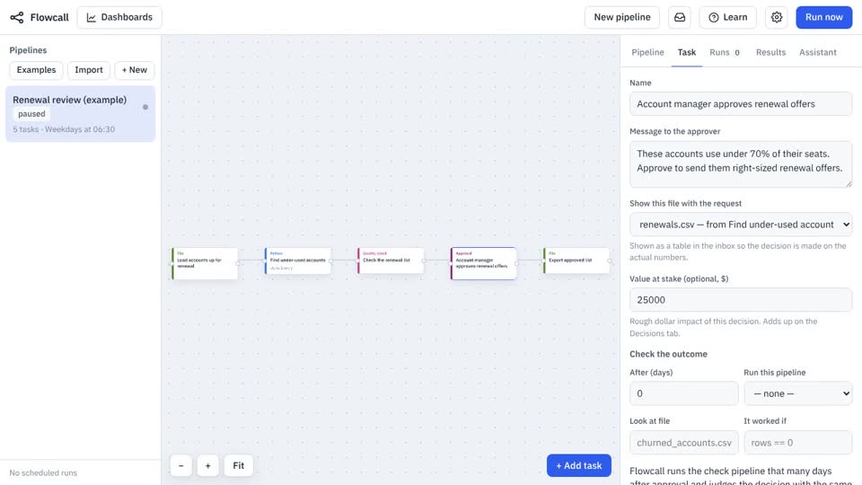Select the 'Export approved list' node

pyautogui.click(x=576, y=260)
